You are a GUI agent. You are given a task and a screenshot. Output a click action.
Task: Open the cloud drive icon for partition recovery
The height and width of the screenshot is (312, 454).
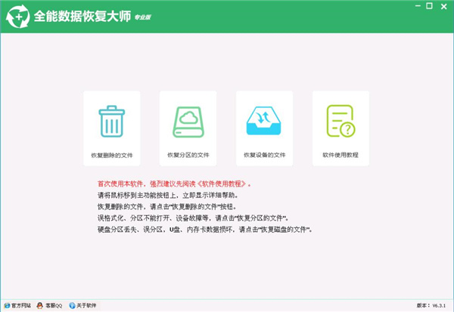(188, 122)
